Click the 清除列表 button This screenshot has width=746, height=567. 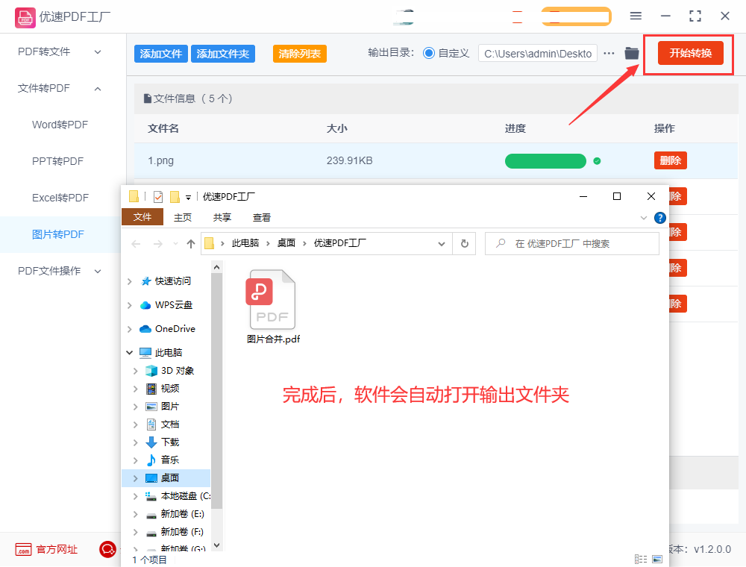(x=300, y=54)
